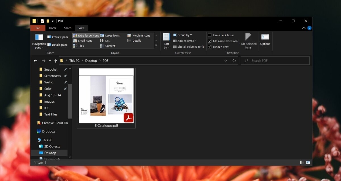
Task: Enable Item check boxes
Action: pos(210,35)
